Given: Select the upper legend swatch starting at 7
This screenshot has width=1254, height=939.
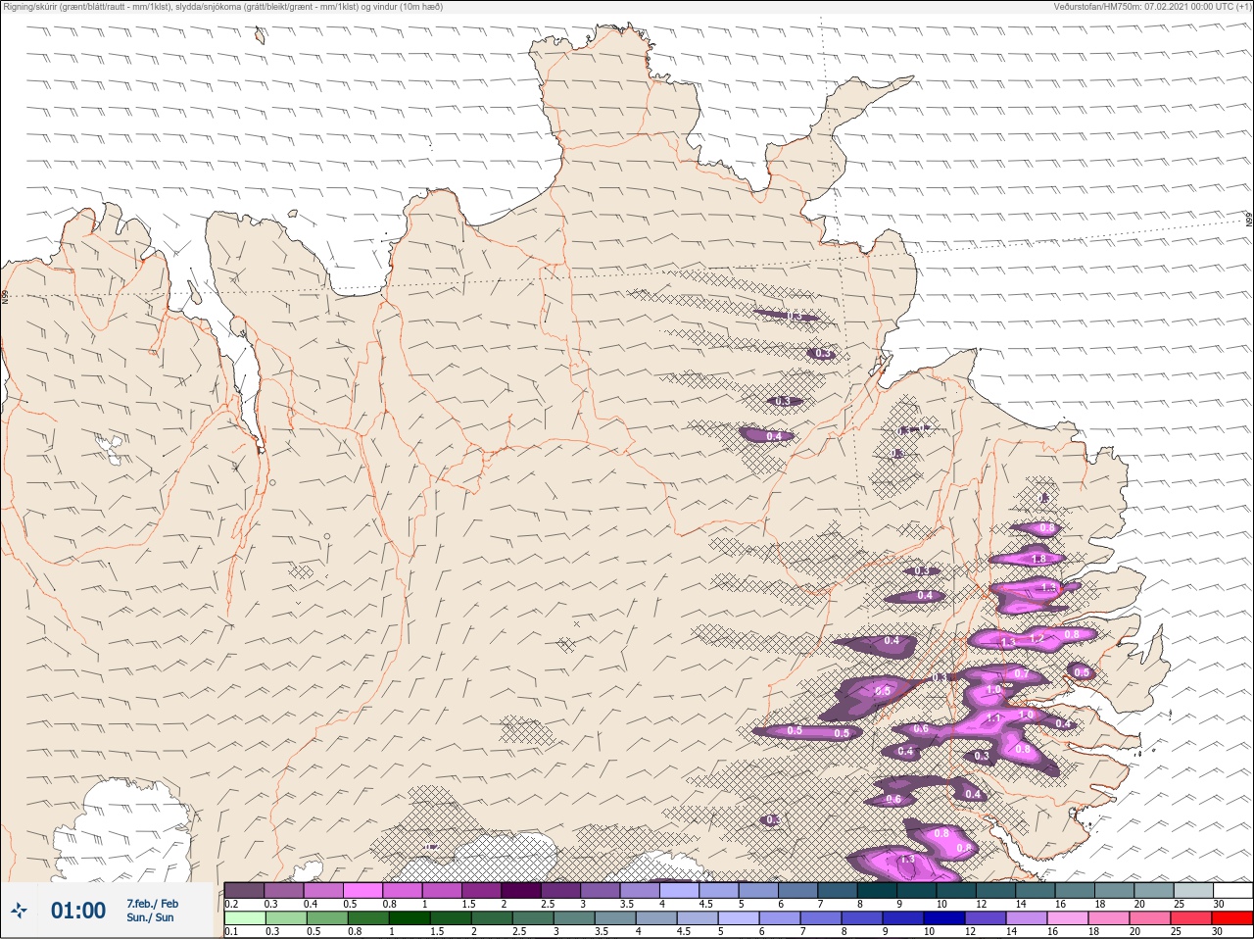Looking at the screenshot, I should point(839,890).
